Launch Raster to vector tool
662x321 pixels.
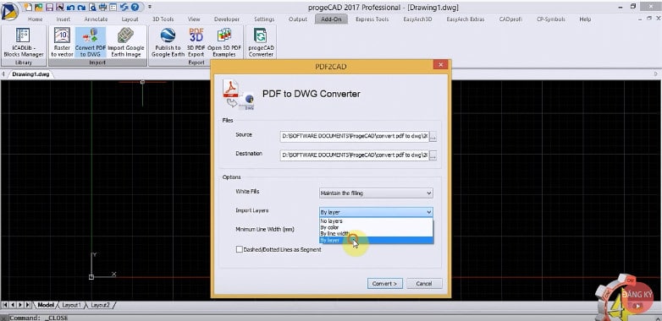62,43
